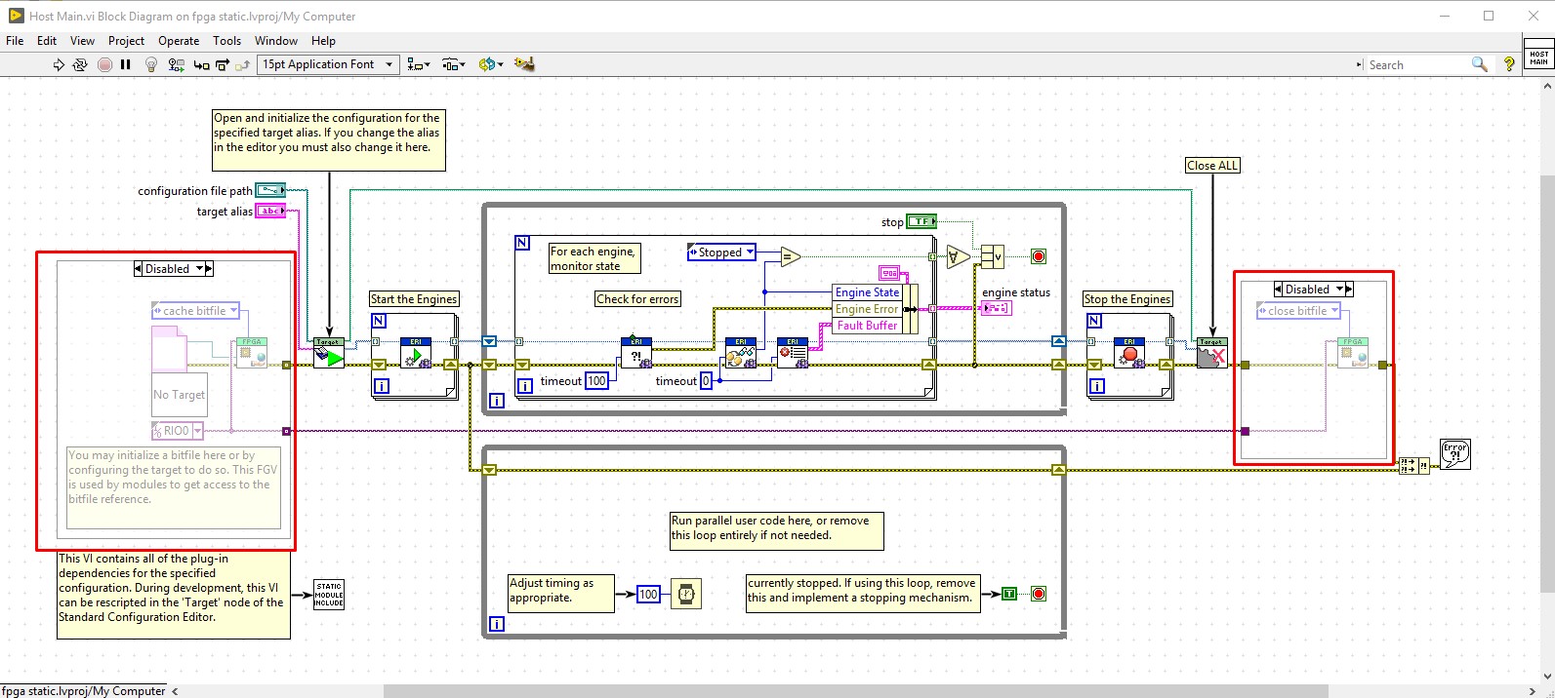1555x698 pixels.
Task: Open the Operate menu
Action: click(179, 41)
